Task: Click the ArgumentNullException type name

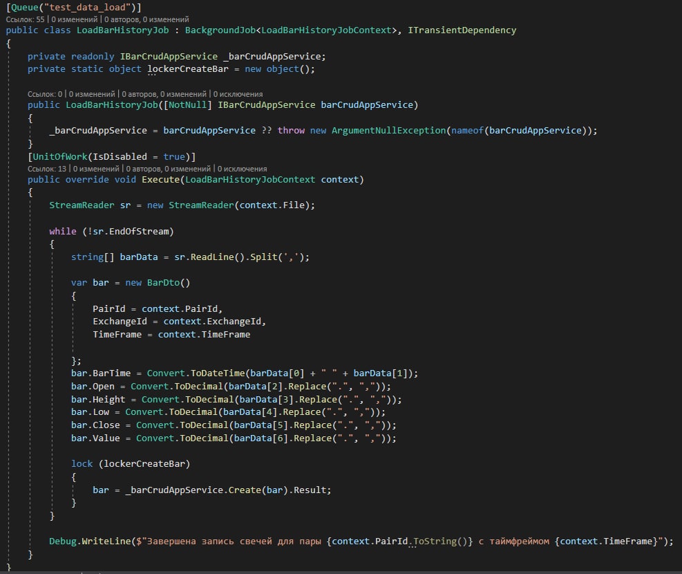Action: [x=389, y=131]
